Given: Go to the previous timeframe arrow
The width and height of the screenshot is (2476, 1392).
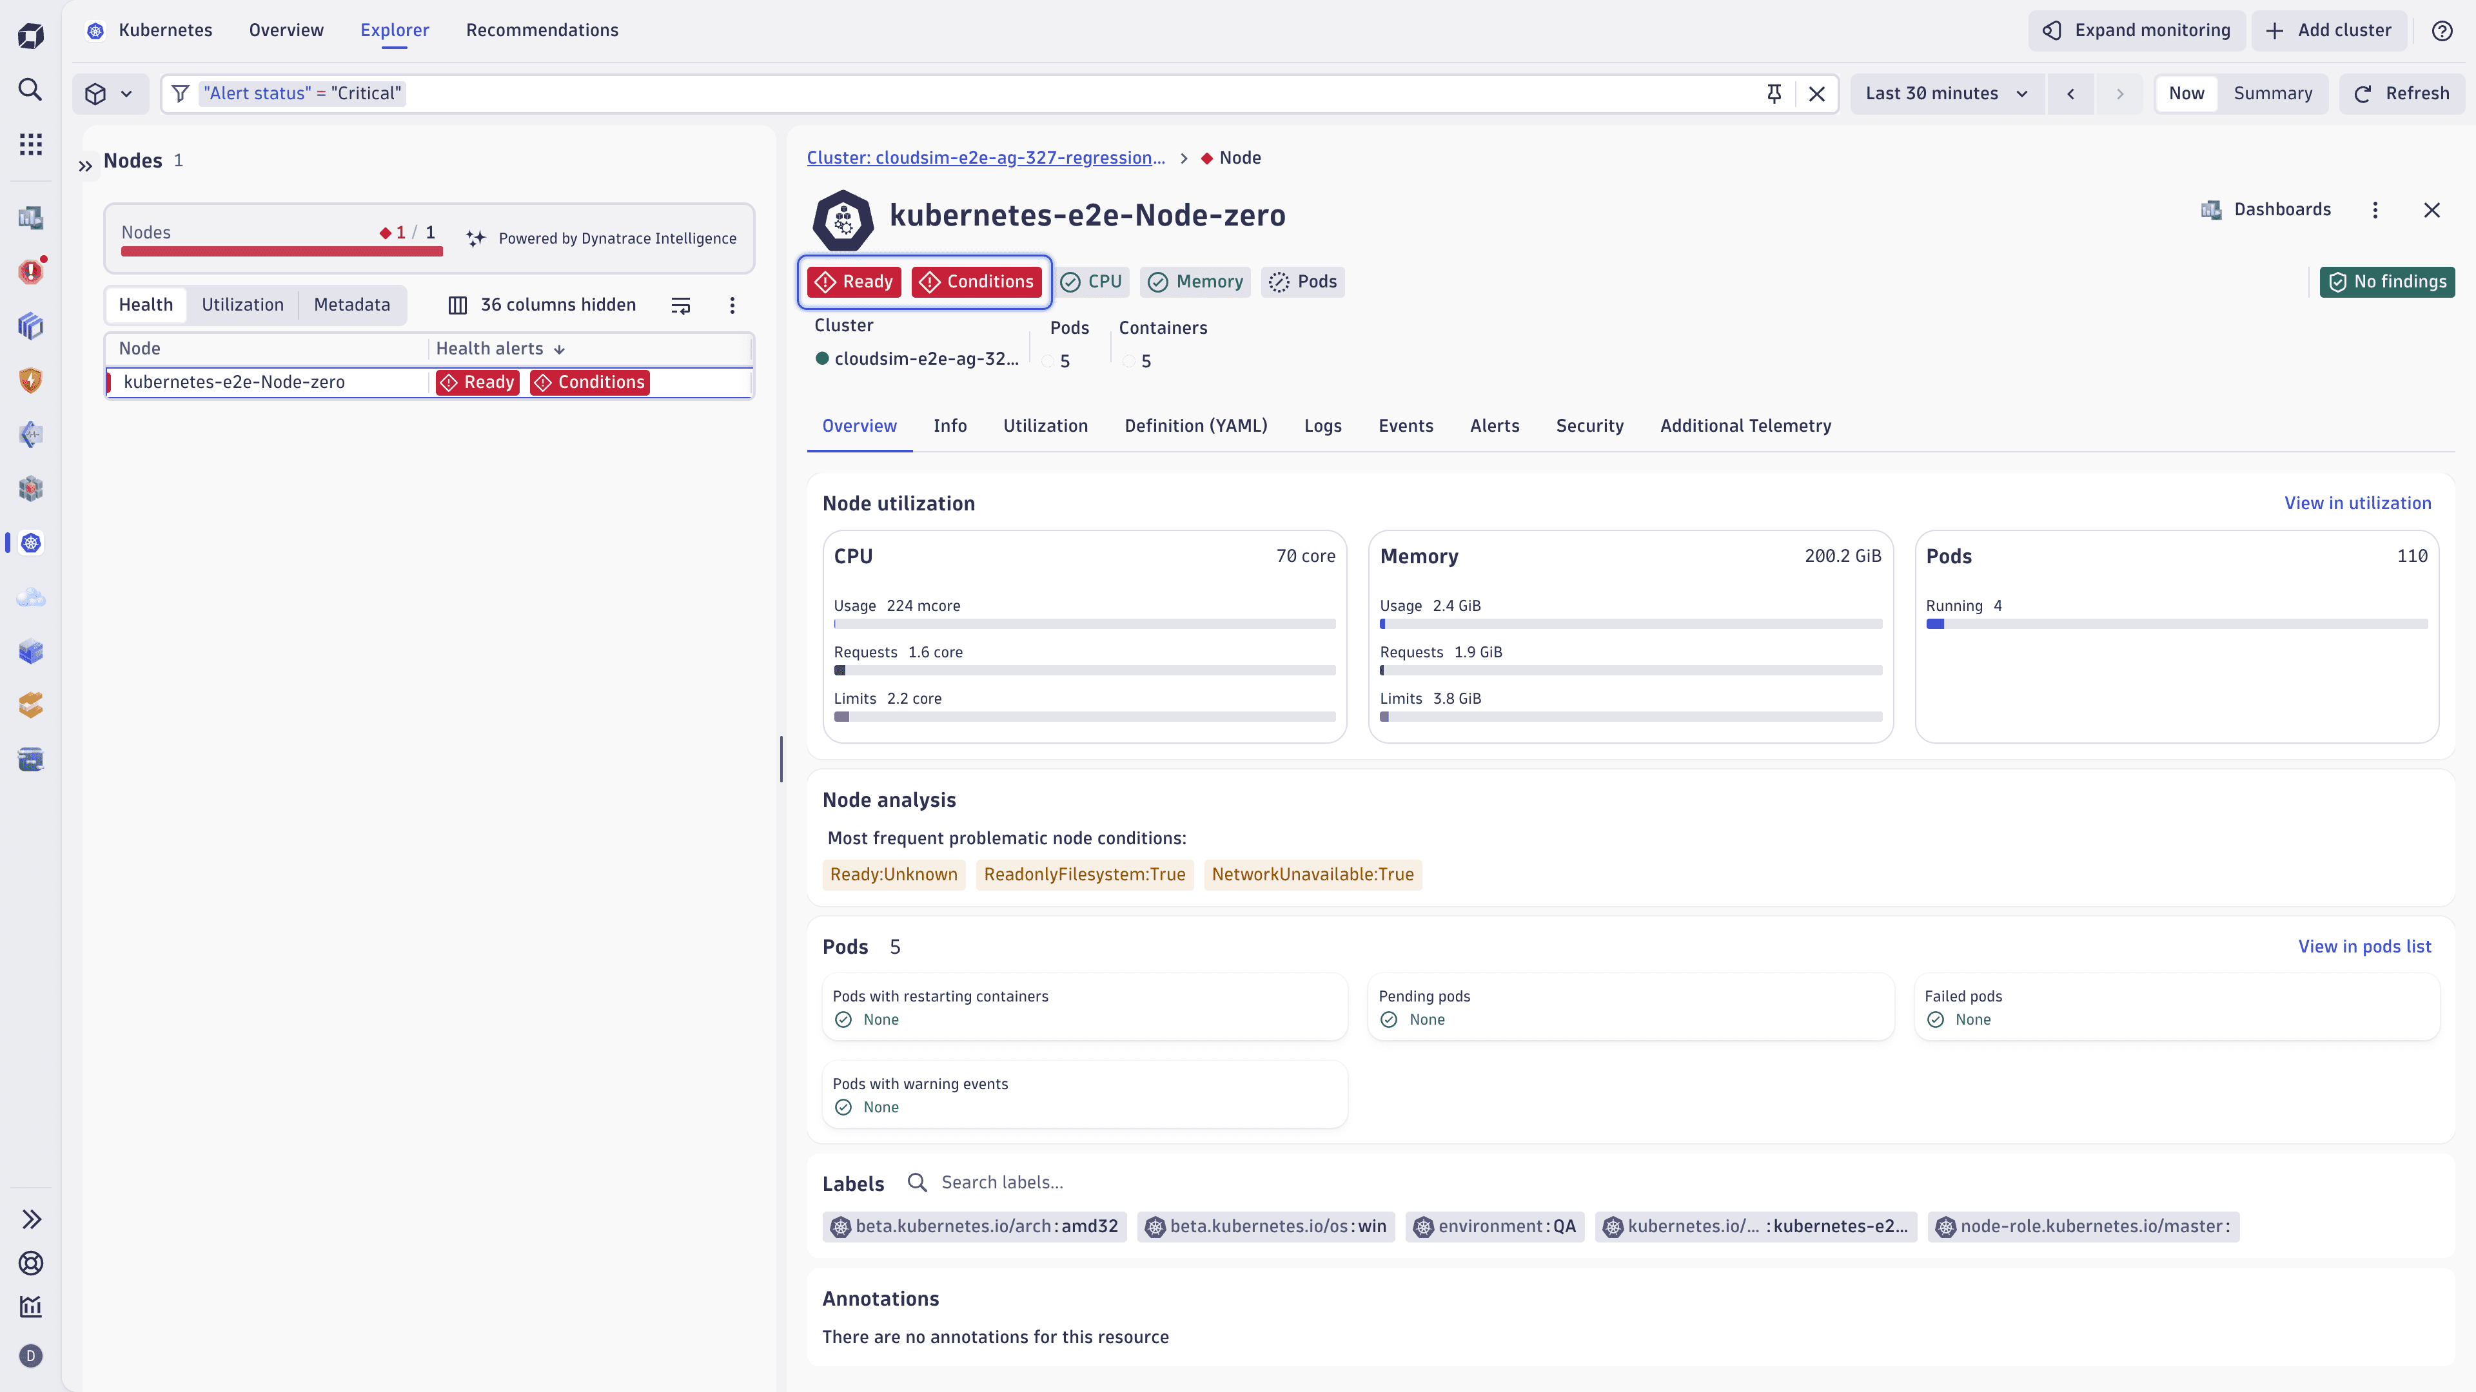Looking at the screenshot, I should click(2070, 93).
